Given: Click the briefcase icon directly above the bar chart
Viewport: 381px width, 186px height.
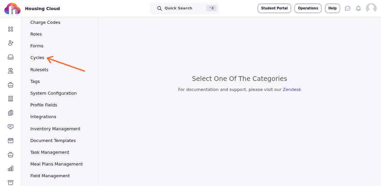Looking at the screenshot, I should point(10,155).
